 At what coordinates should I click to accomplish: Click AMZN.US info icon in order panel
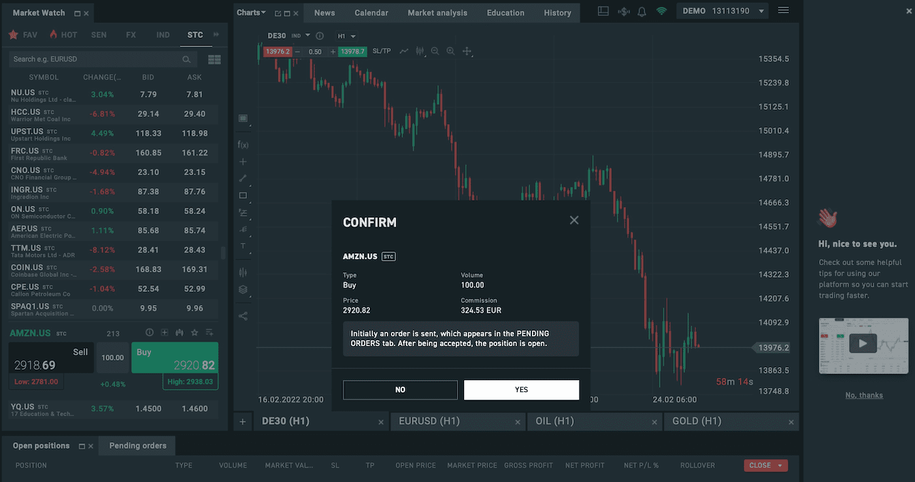tap(150, 332)
